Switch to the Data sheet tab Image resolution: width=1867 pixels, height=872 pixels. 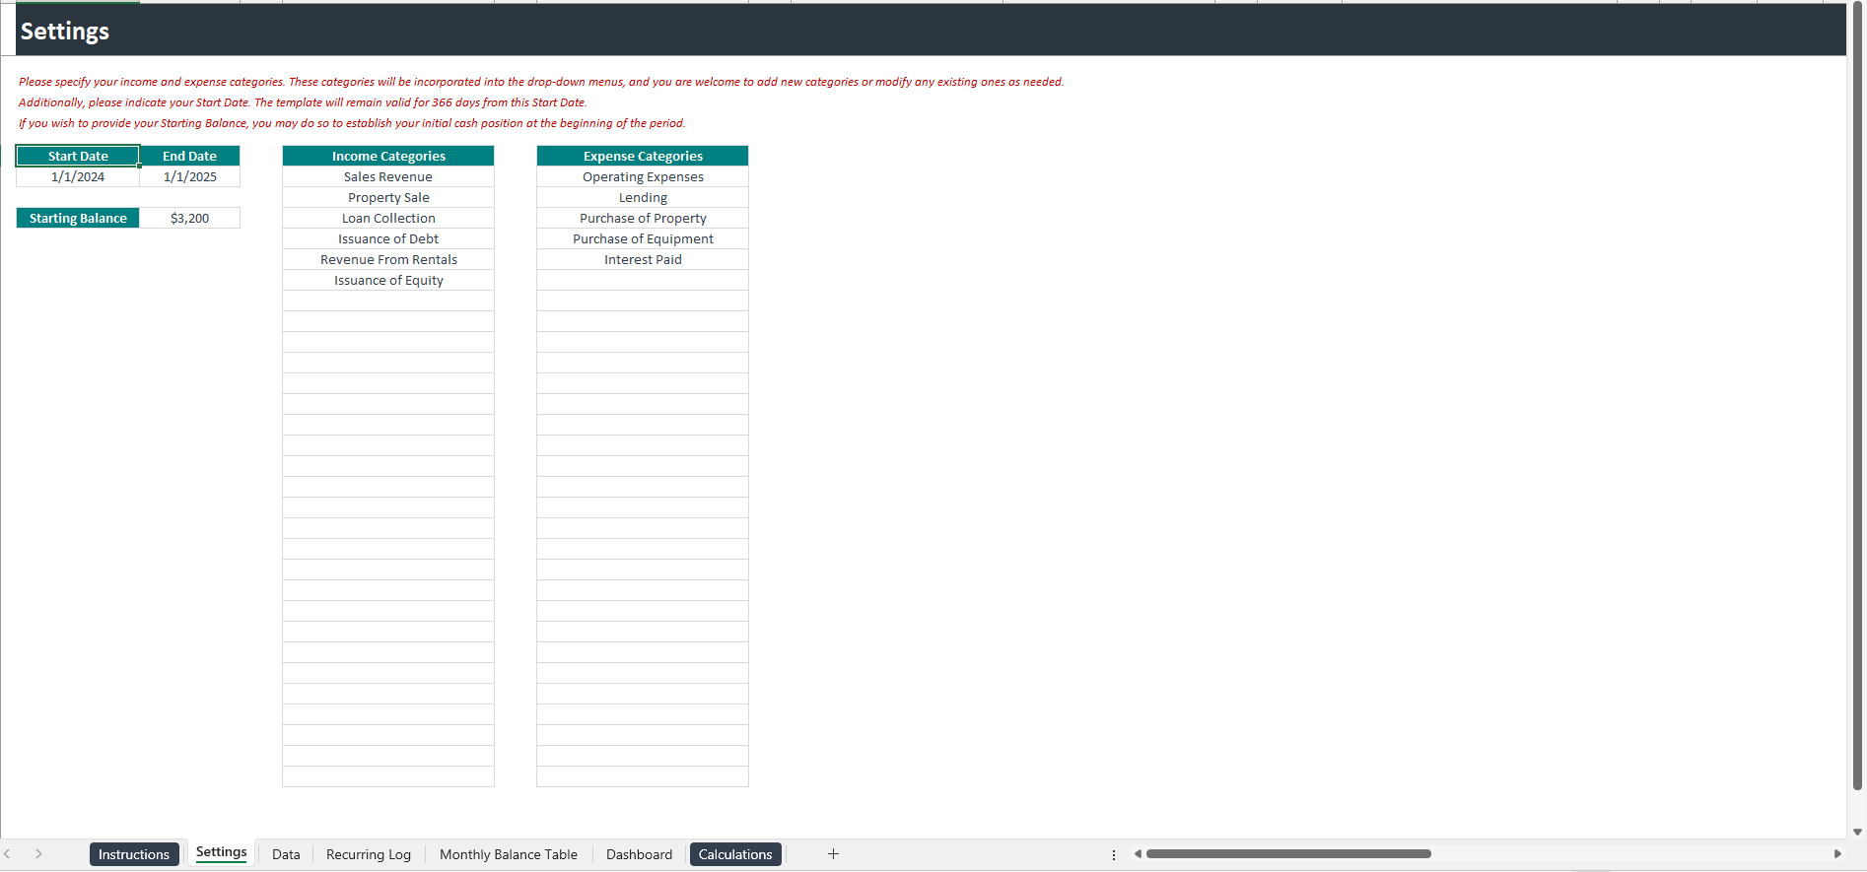pos(286,854)
